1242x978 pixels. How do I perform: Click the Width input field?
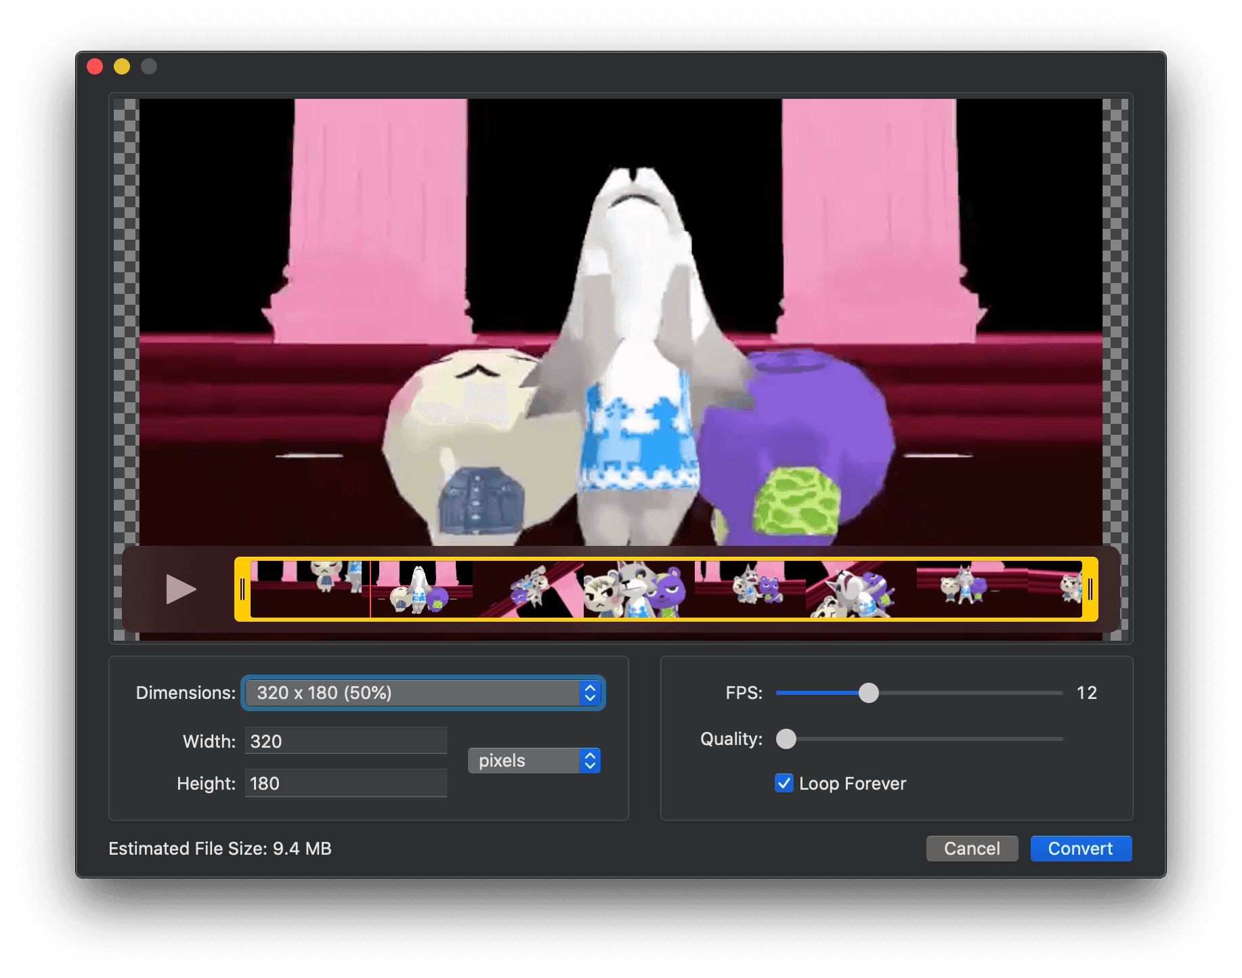(345, 741)
